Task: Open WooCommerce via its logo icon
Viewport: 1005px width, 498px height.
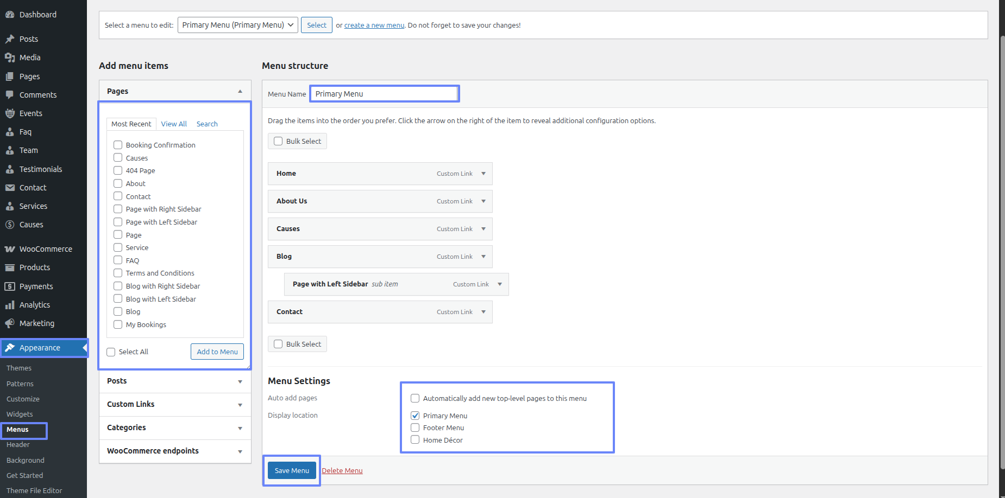Action: 10,249
